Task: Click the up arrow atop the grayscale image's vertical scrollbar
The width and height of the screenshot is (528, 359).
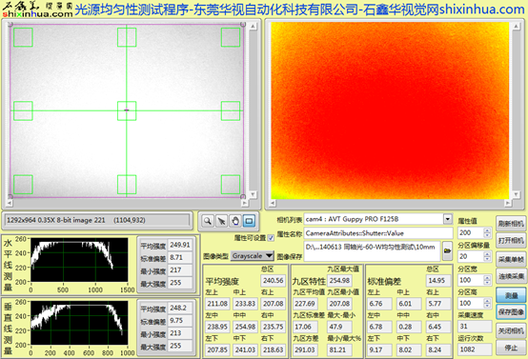Action: 253,27
